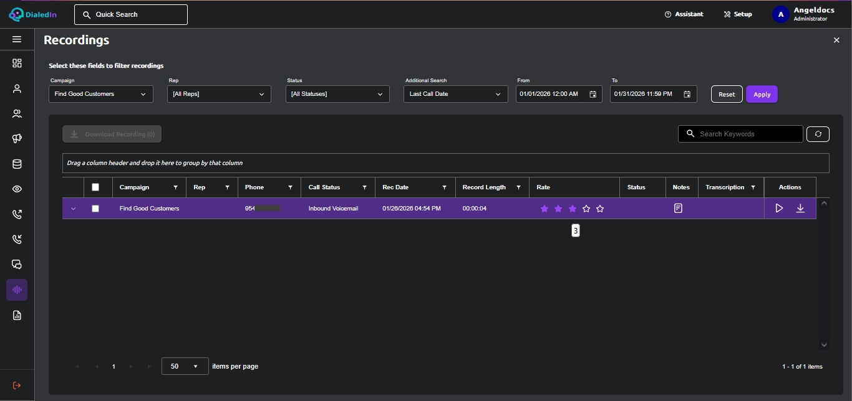Screen dimensions: 852x401
Task: Rate the recording two stars
Action: click(x=558, y=209)
